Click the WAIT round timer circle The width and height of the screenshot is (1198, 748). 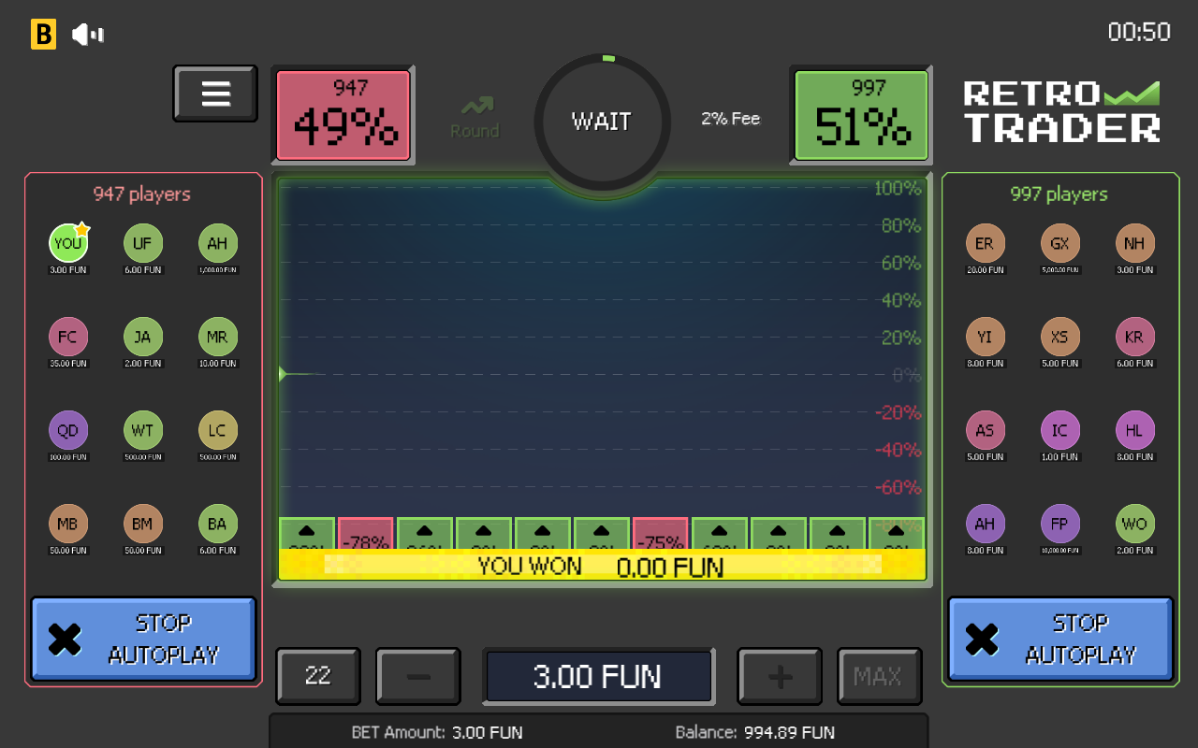(x=602, y=122)
